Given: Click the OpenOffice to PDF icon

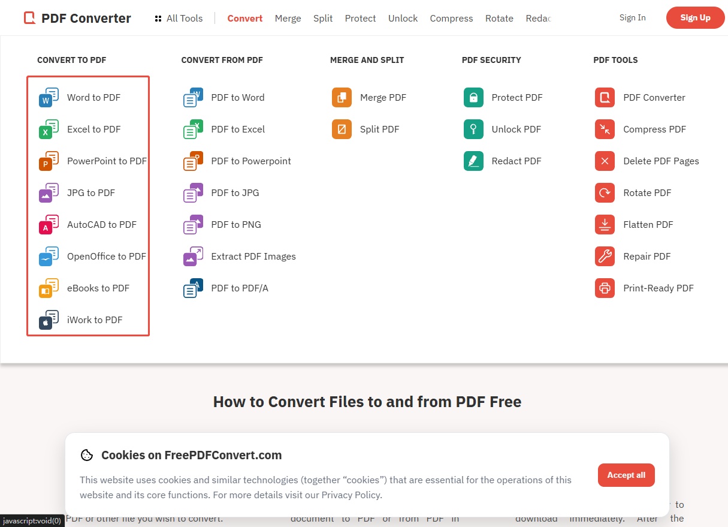Looking at the screenshot, I should point(49,256).
